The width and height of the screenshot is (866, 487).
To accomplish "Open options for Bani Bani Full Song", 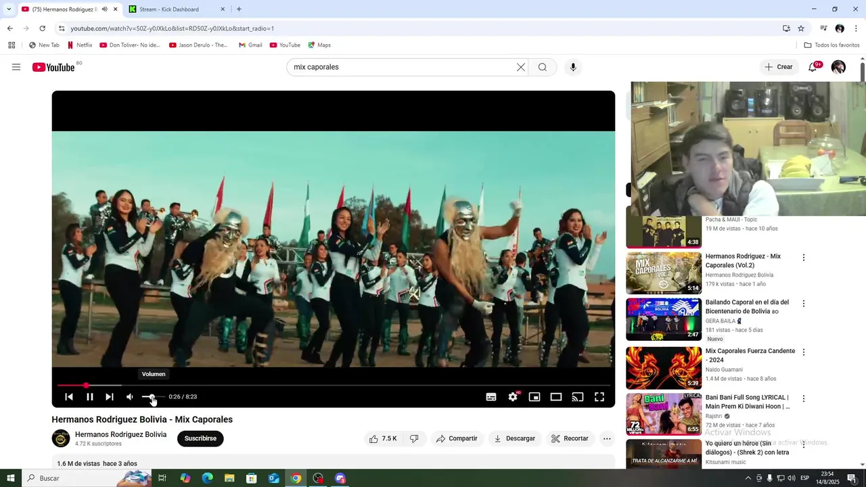I will 804,399.
